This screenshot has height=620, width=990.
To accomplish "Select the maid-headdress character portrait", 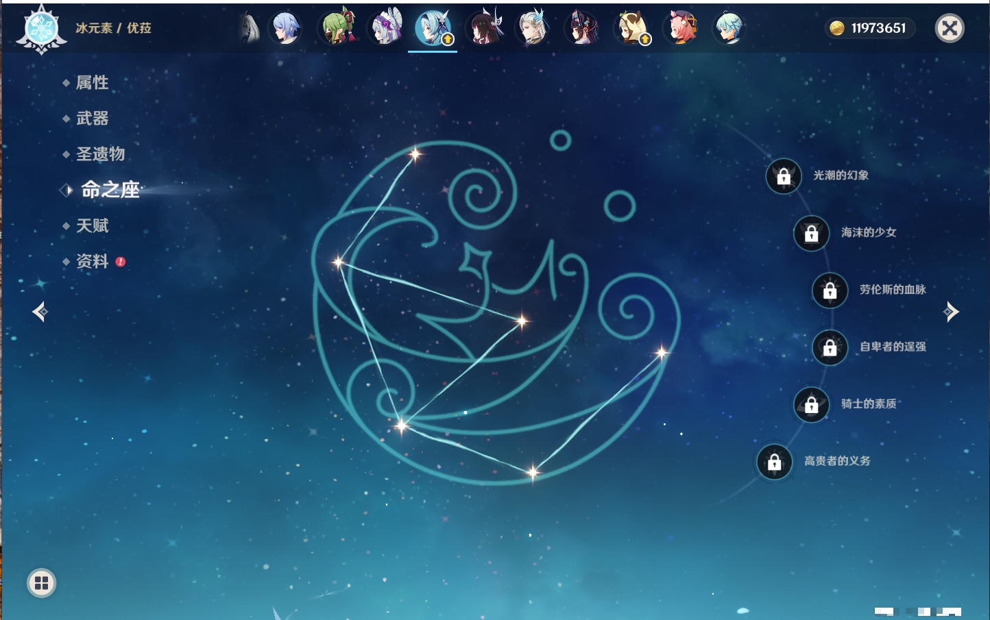I will 386,28.
